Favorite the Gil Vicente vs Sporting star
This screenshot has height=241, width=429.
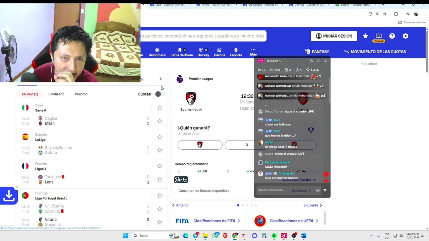pyautogui.click(x=160, y=209)
